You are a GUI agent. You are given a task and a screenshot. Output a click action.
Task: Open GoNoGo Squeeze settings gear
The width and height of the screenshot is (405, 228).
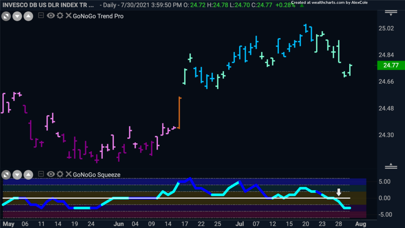[60, 174]
